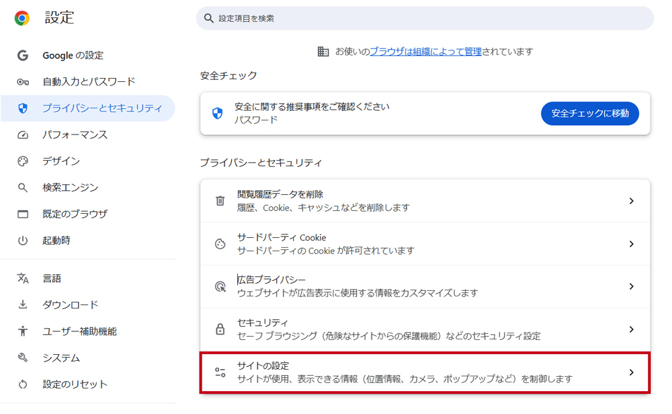Click the palette icon for デザイン
The height and width of the screenshot is (414, 672).
23,161
